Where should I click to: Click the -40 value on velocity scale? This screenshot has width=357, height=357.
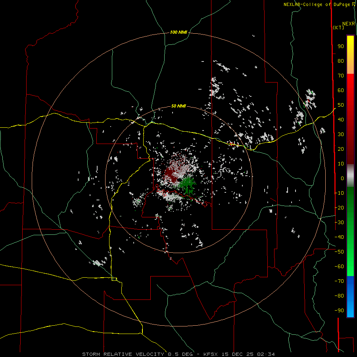click(339, 237)
